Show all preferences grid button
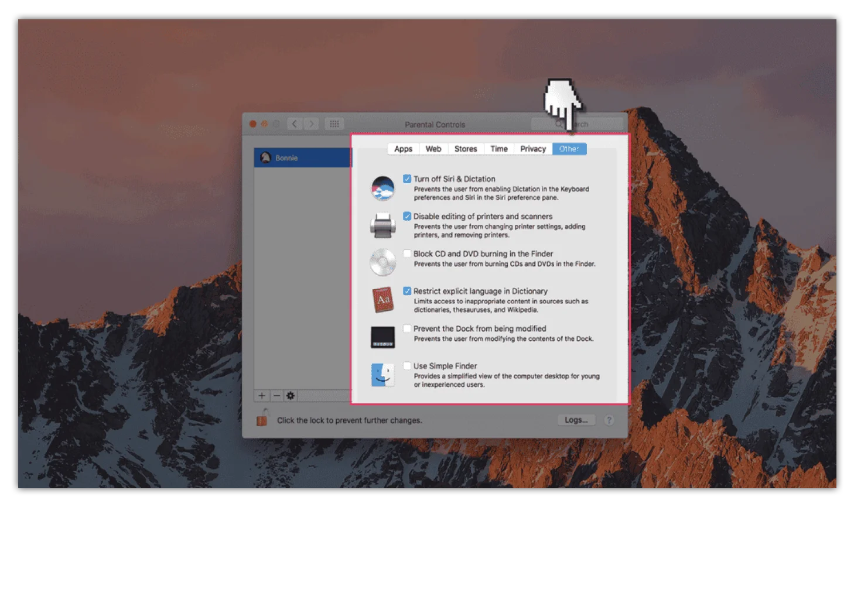854x610 pixels. point(334,124)
